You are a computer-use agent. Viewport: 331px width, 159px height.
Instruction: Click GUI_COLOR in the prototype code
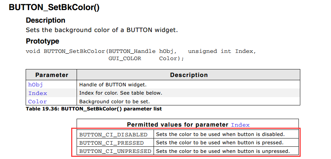(x=125, y=58)
